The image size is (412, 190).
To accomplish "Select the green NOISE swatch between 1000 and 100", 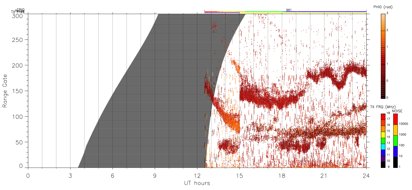I will (x=395, y=140).
